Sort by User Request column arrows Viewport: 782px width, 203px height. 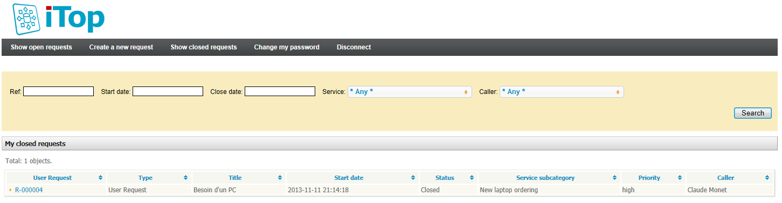coord(100,178)
